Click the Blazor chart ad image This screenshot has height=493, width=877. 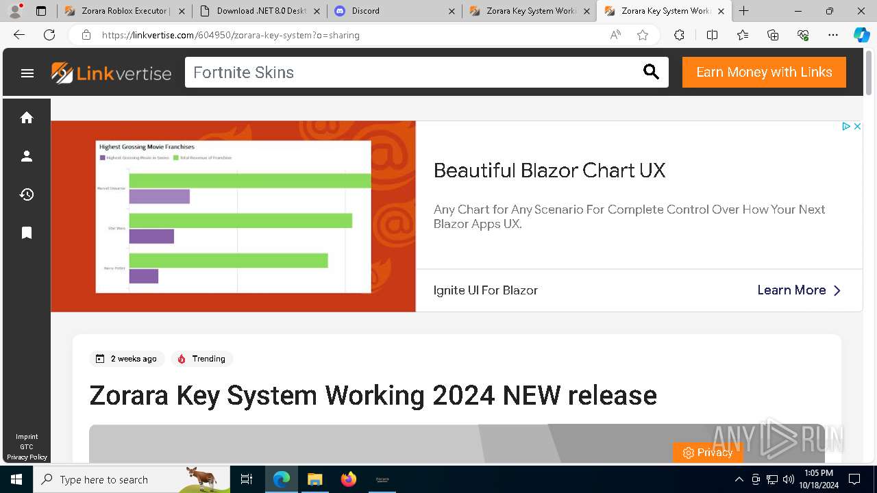tap(233, 216)
